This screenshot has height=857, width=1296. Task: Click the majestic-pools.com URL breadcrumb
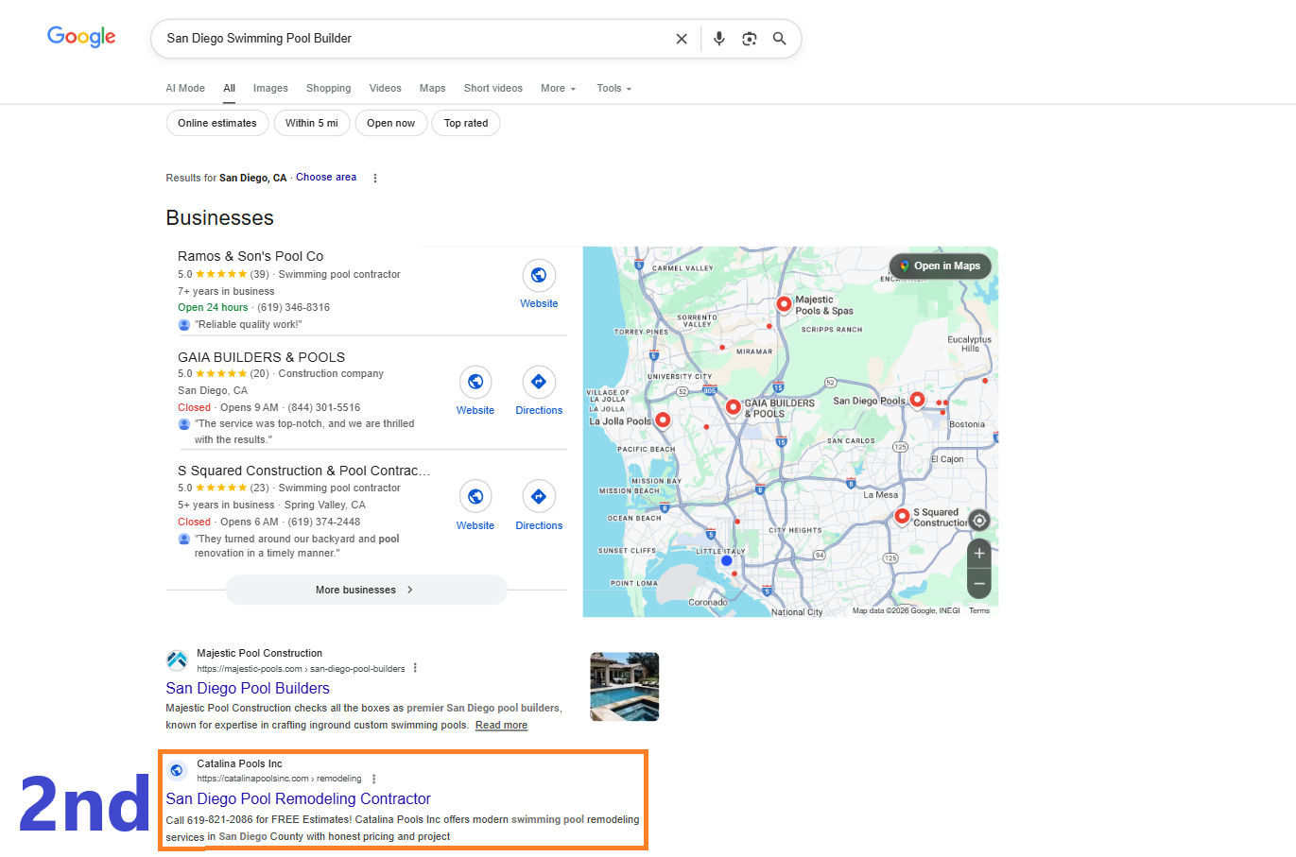(x=301, y=668)
